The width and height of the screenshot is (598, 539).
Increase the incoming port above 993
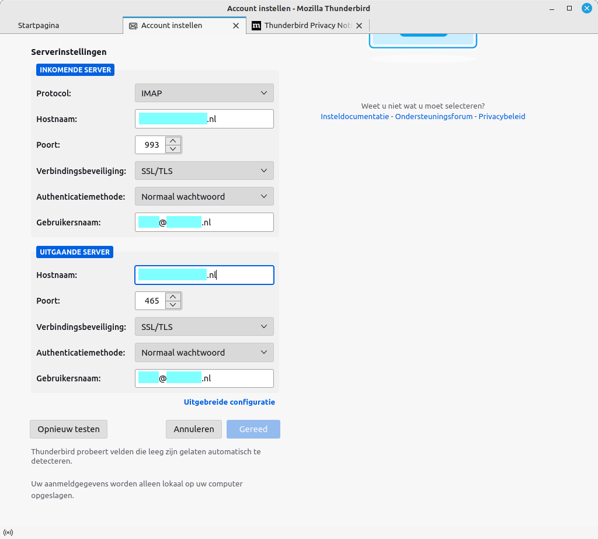pyautogui.click(x=173, y=141)
